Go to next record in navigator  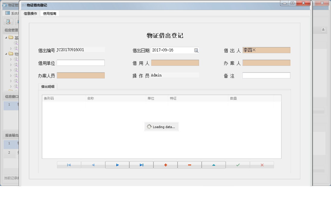click(x=117, y=165)
